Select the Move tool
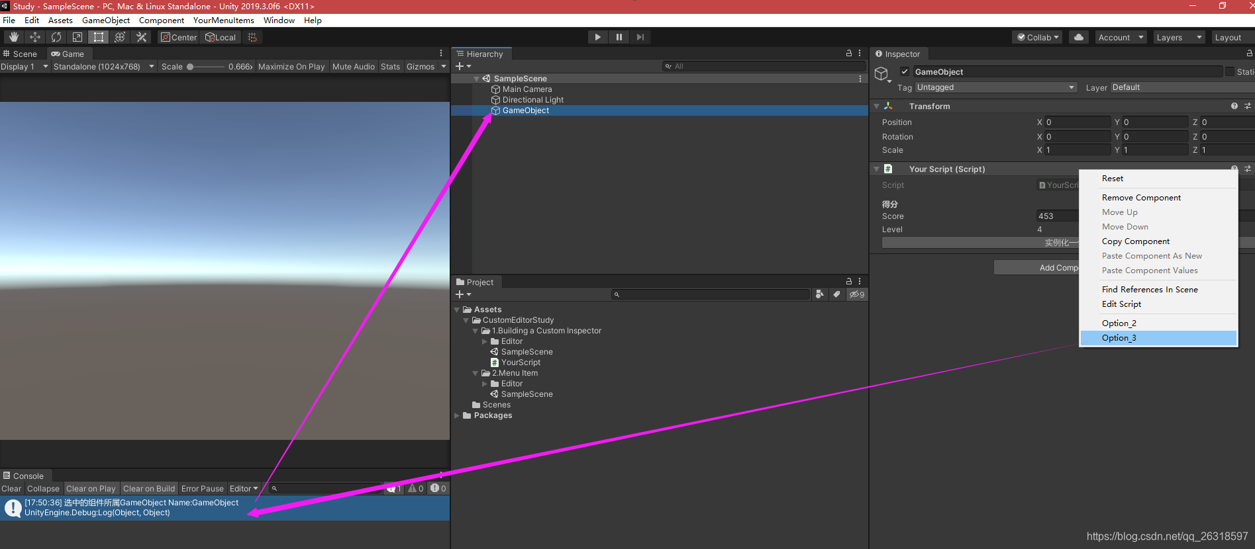This screenshot has height=549, width=1255. (35, 37)
